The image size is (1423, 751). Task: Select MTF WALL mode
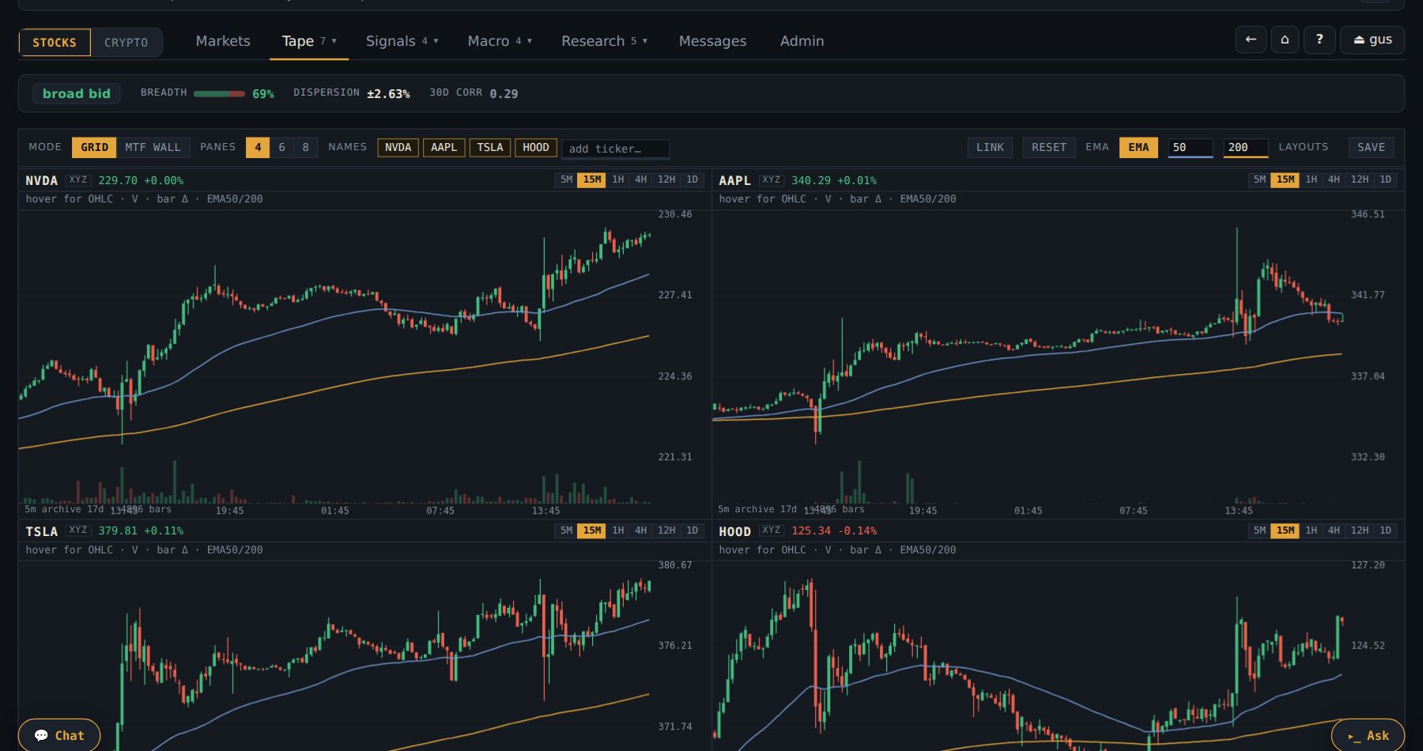click(x=153, y=147)
